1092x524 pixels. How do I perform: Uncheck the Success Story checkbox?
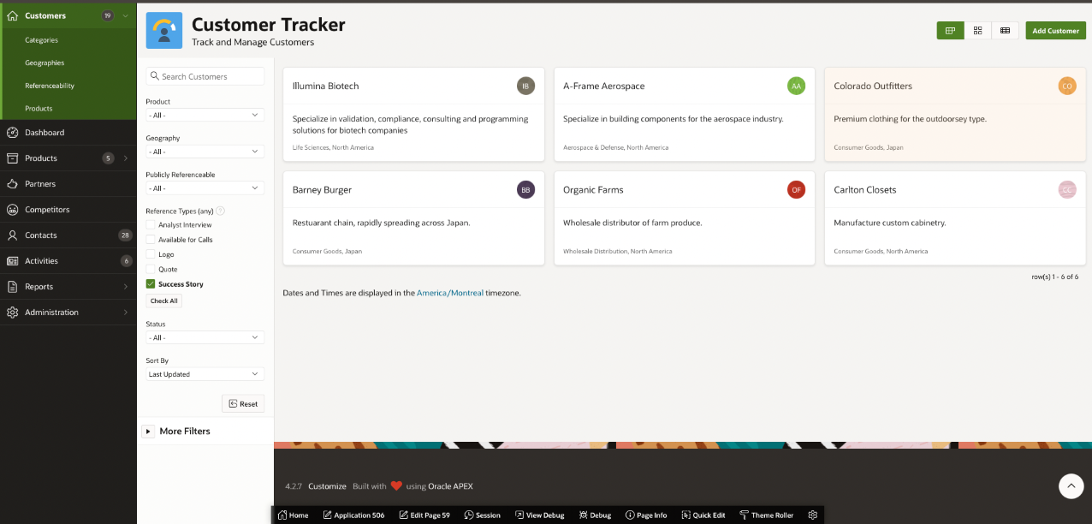151,284
